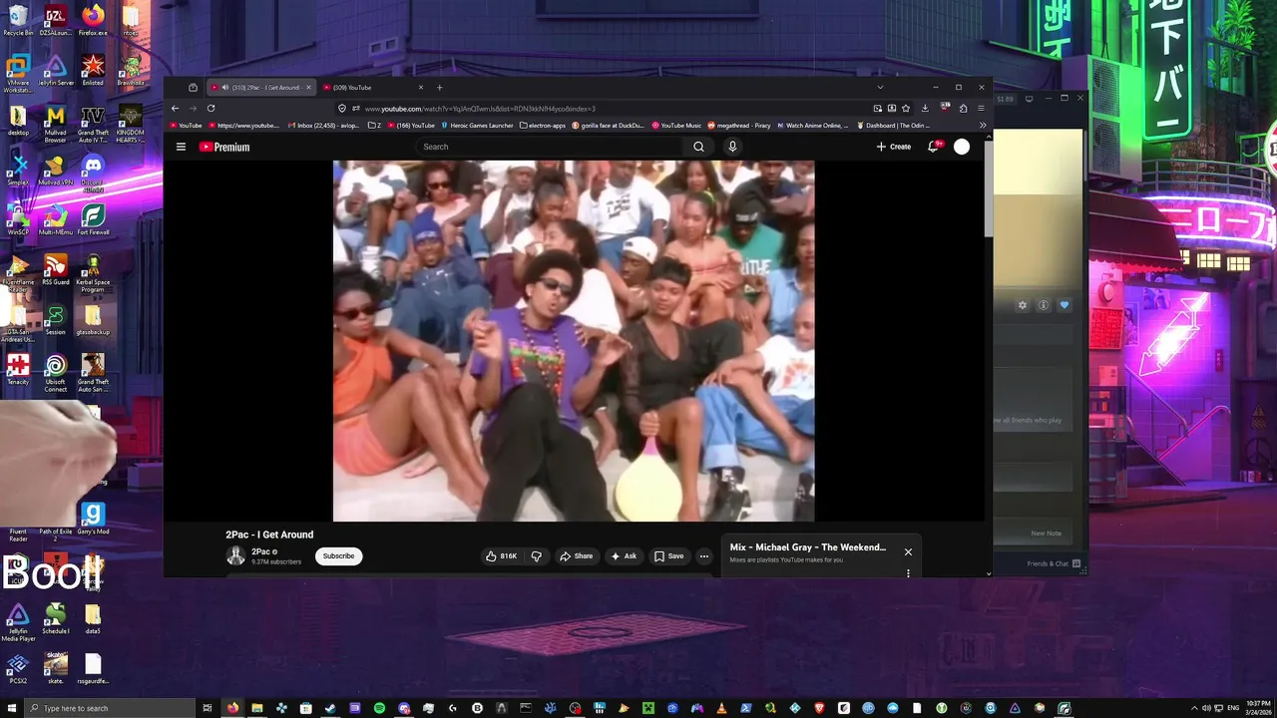Viewport: 1277px width, 718px height.
Task: Click the video player to pause
Action: [574, 341]
